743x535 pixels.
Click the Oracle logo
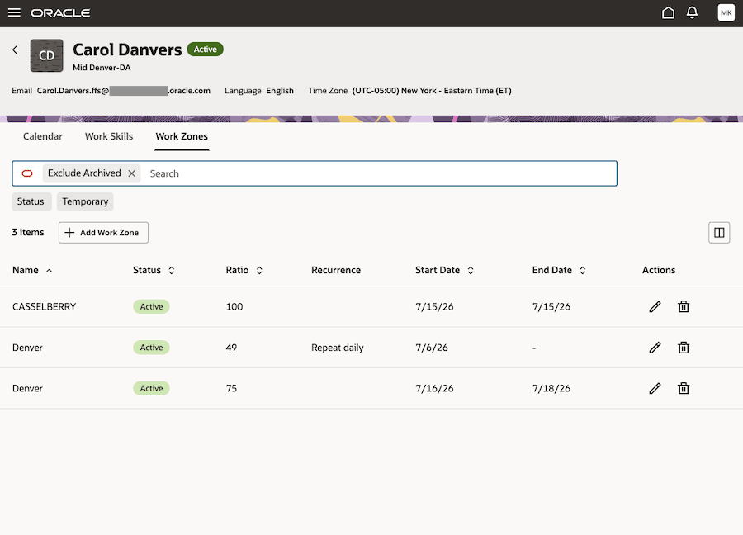click(x=60, y=13)
